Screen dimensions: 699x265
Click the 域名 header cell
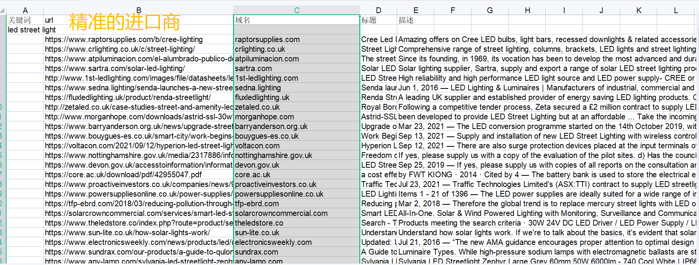pyautogui.click(x=297, y=20)
